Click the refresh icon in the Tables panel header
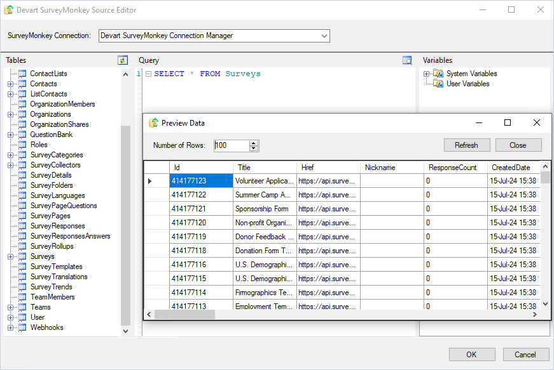Screen dimensions: 554x370 [x=123, y=60]
